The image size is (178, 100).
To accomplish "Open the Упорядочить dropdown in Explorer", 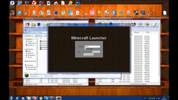I will click(x=29, y=36).
